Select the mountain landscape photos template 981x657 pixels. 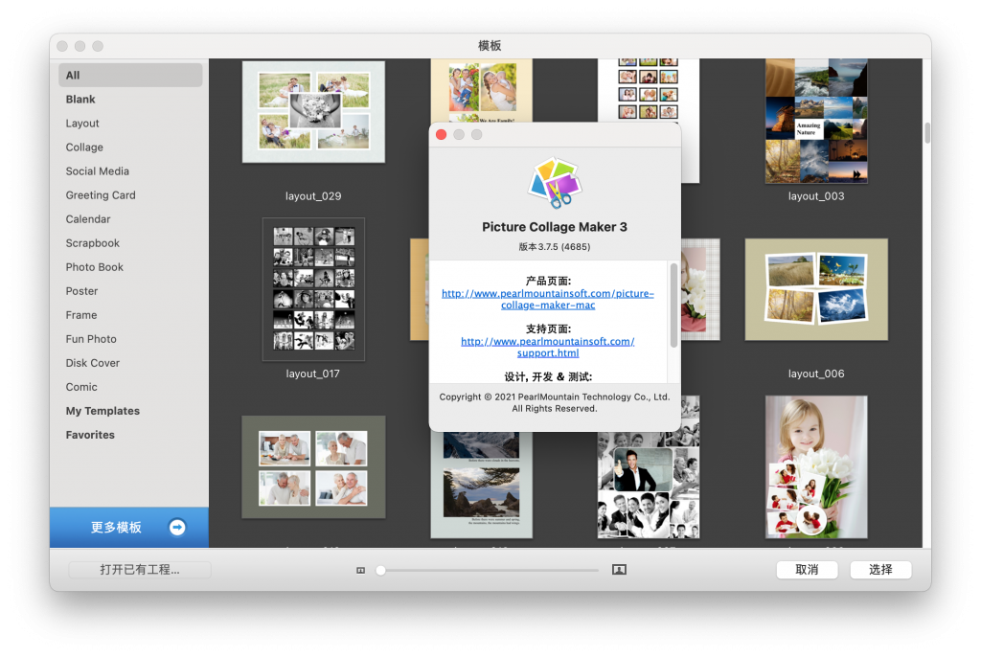pyautogui.click(x=481, y=486)
